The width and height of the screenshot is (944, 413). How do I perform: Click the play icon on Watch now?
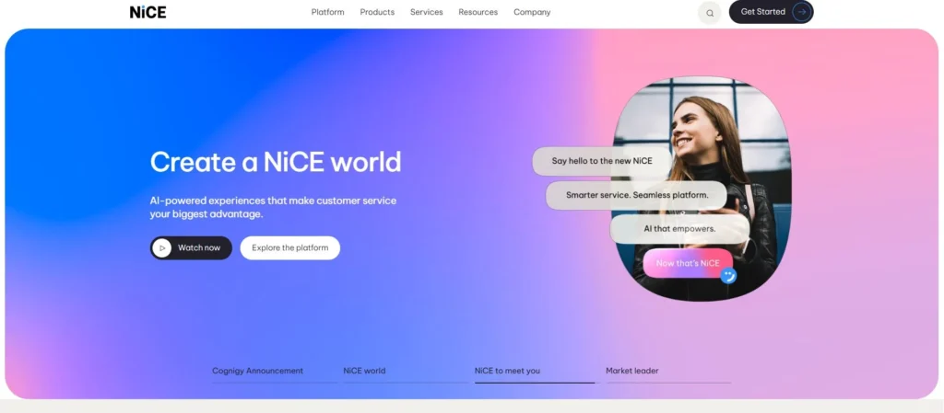coord(161,248)
